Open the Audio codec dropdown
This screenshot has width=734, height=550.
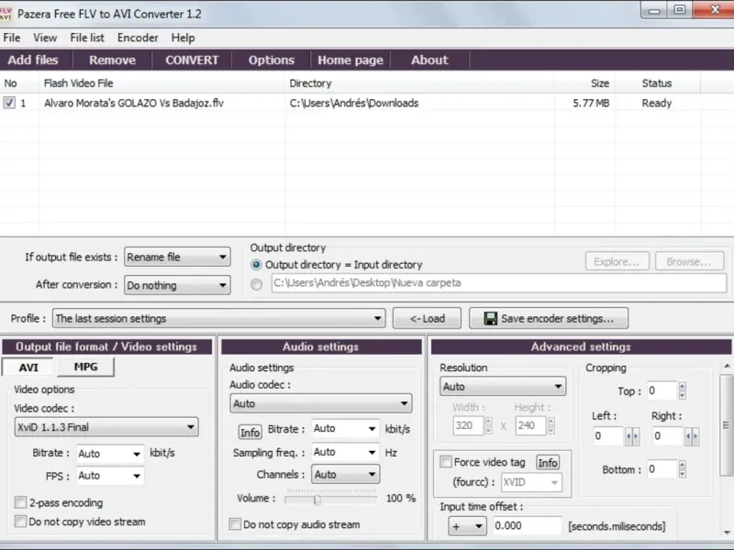320,403
